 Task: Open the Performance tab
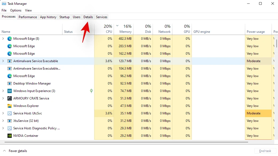(x=28, y=17)
